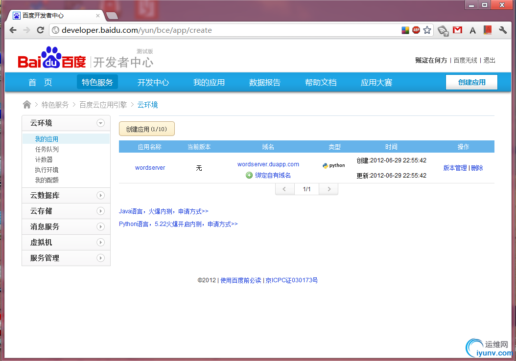Open the Python语言 内测 application link

coord(178,224)
